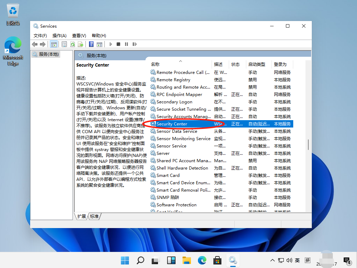Click the Export list toolbar icon

click(81, 44)
